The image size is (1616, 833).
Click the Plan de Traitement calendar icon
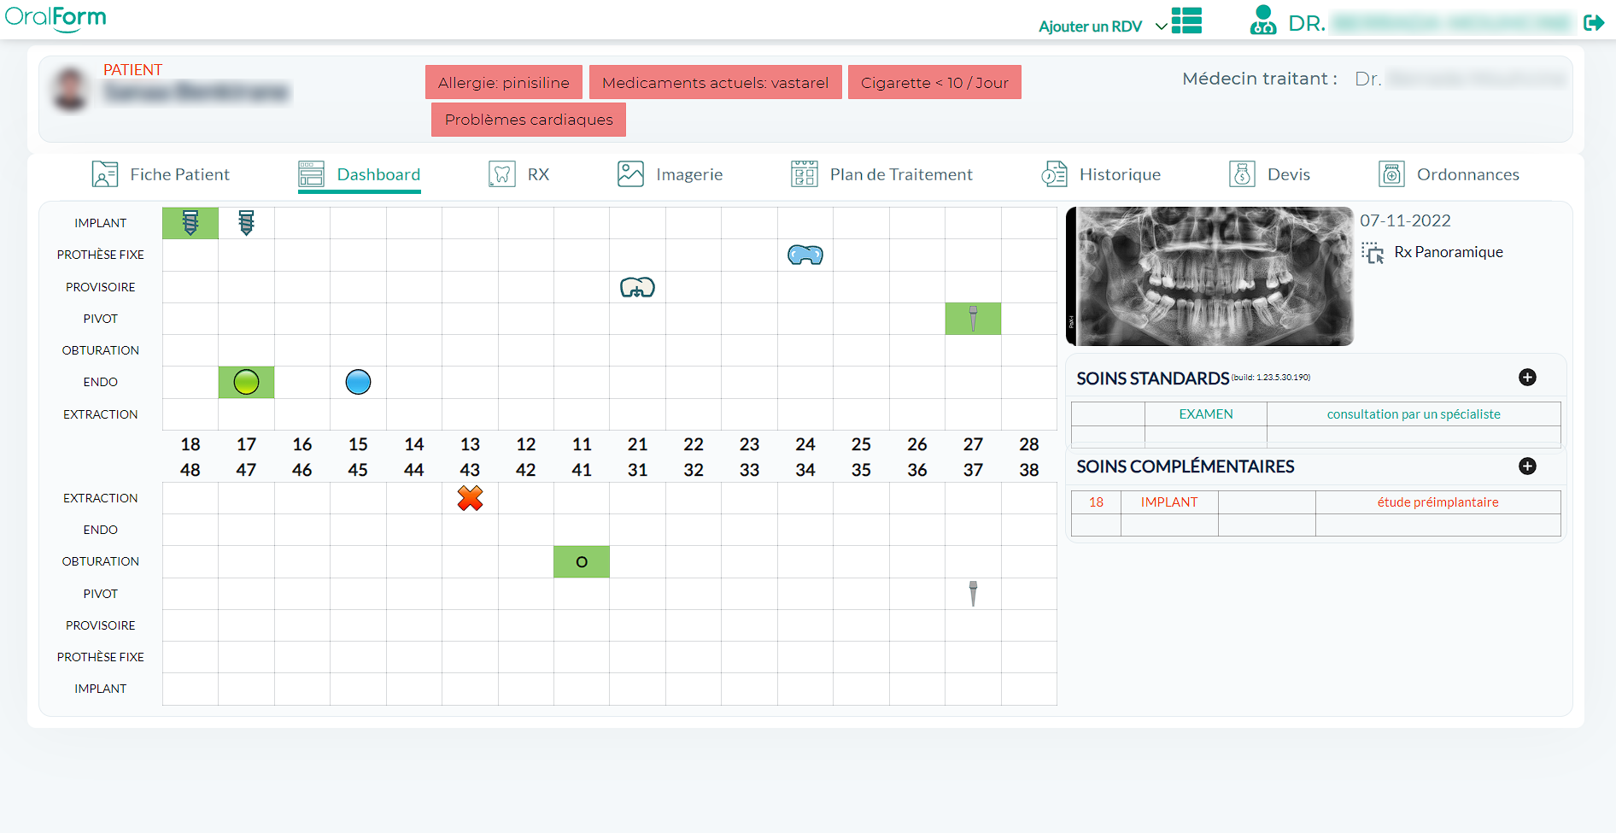[x=805, y=174]
